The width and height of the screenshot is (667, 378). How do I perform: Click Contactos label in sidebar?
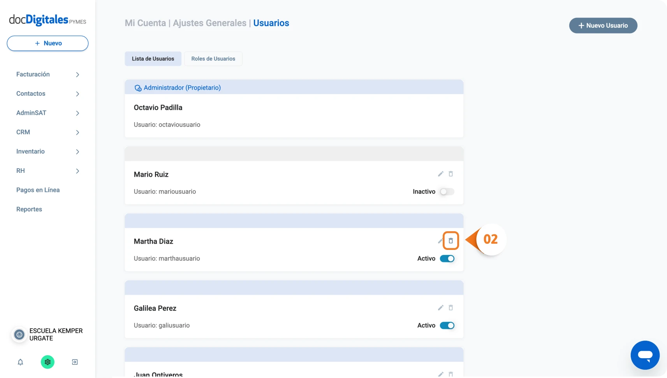[x=31, y=93]
